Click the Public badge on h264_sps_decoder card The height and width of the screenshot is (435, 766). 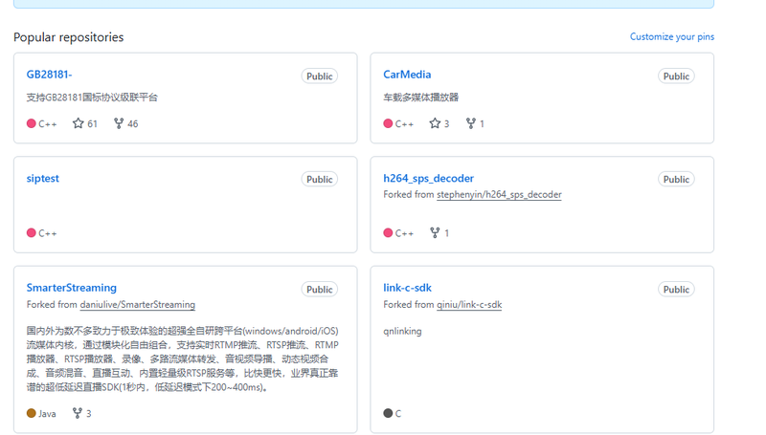point(676,180)
